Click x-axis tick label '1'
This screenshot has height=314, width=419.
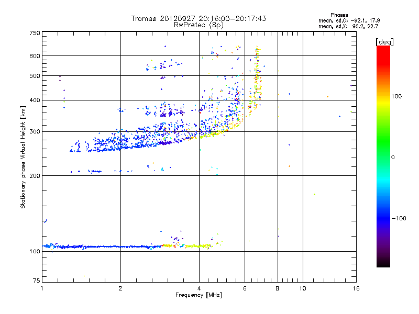[x=42, y=288]
